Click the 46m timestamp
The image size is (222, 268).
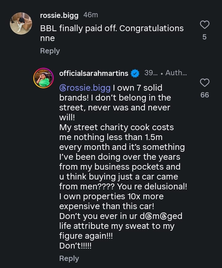[91, 15]
